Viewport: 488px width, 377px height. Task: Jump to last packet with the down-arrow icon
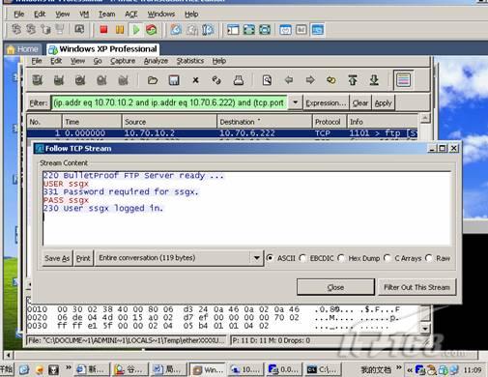tap(374, 80)
